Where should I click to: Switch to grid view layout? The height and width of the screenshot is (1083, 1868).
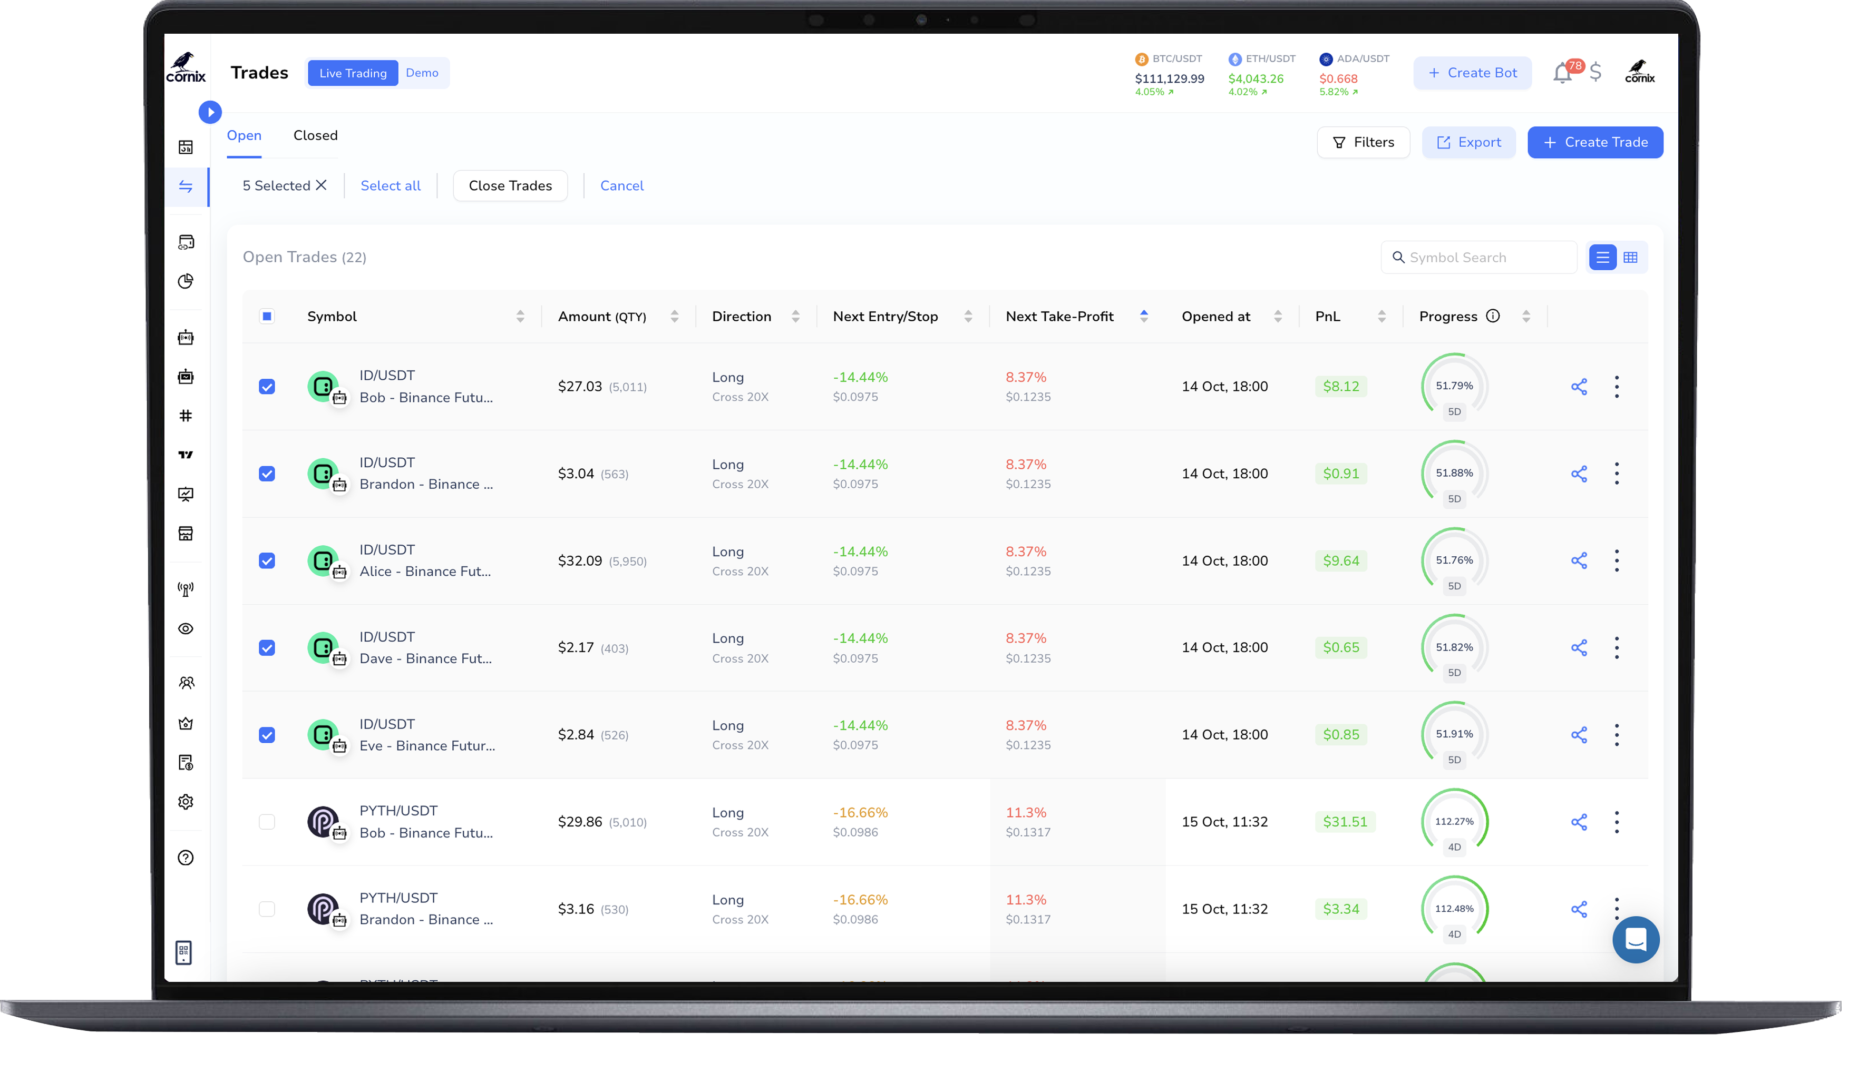tap(1630, 257)
